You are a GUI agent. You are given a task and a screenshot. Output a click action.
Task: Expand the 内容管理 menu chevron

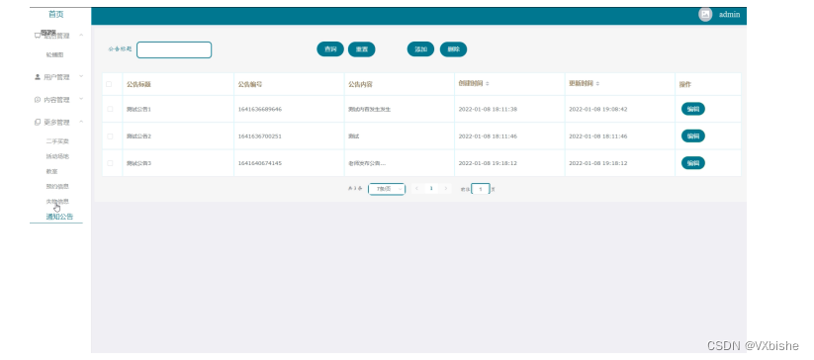click(81, 100)
